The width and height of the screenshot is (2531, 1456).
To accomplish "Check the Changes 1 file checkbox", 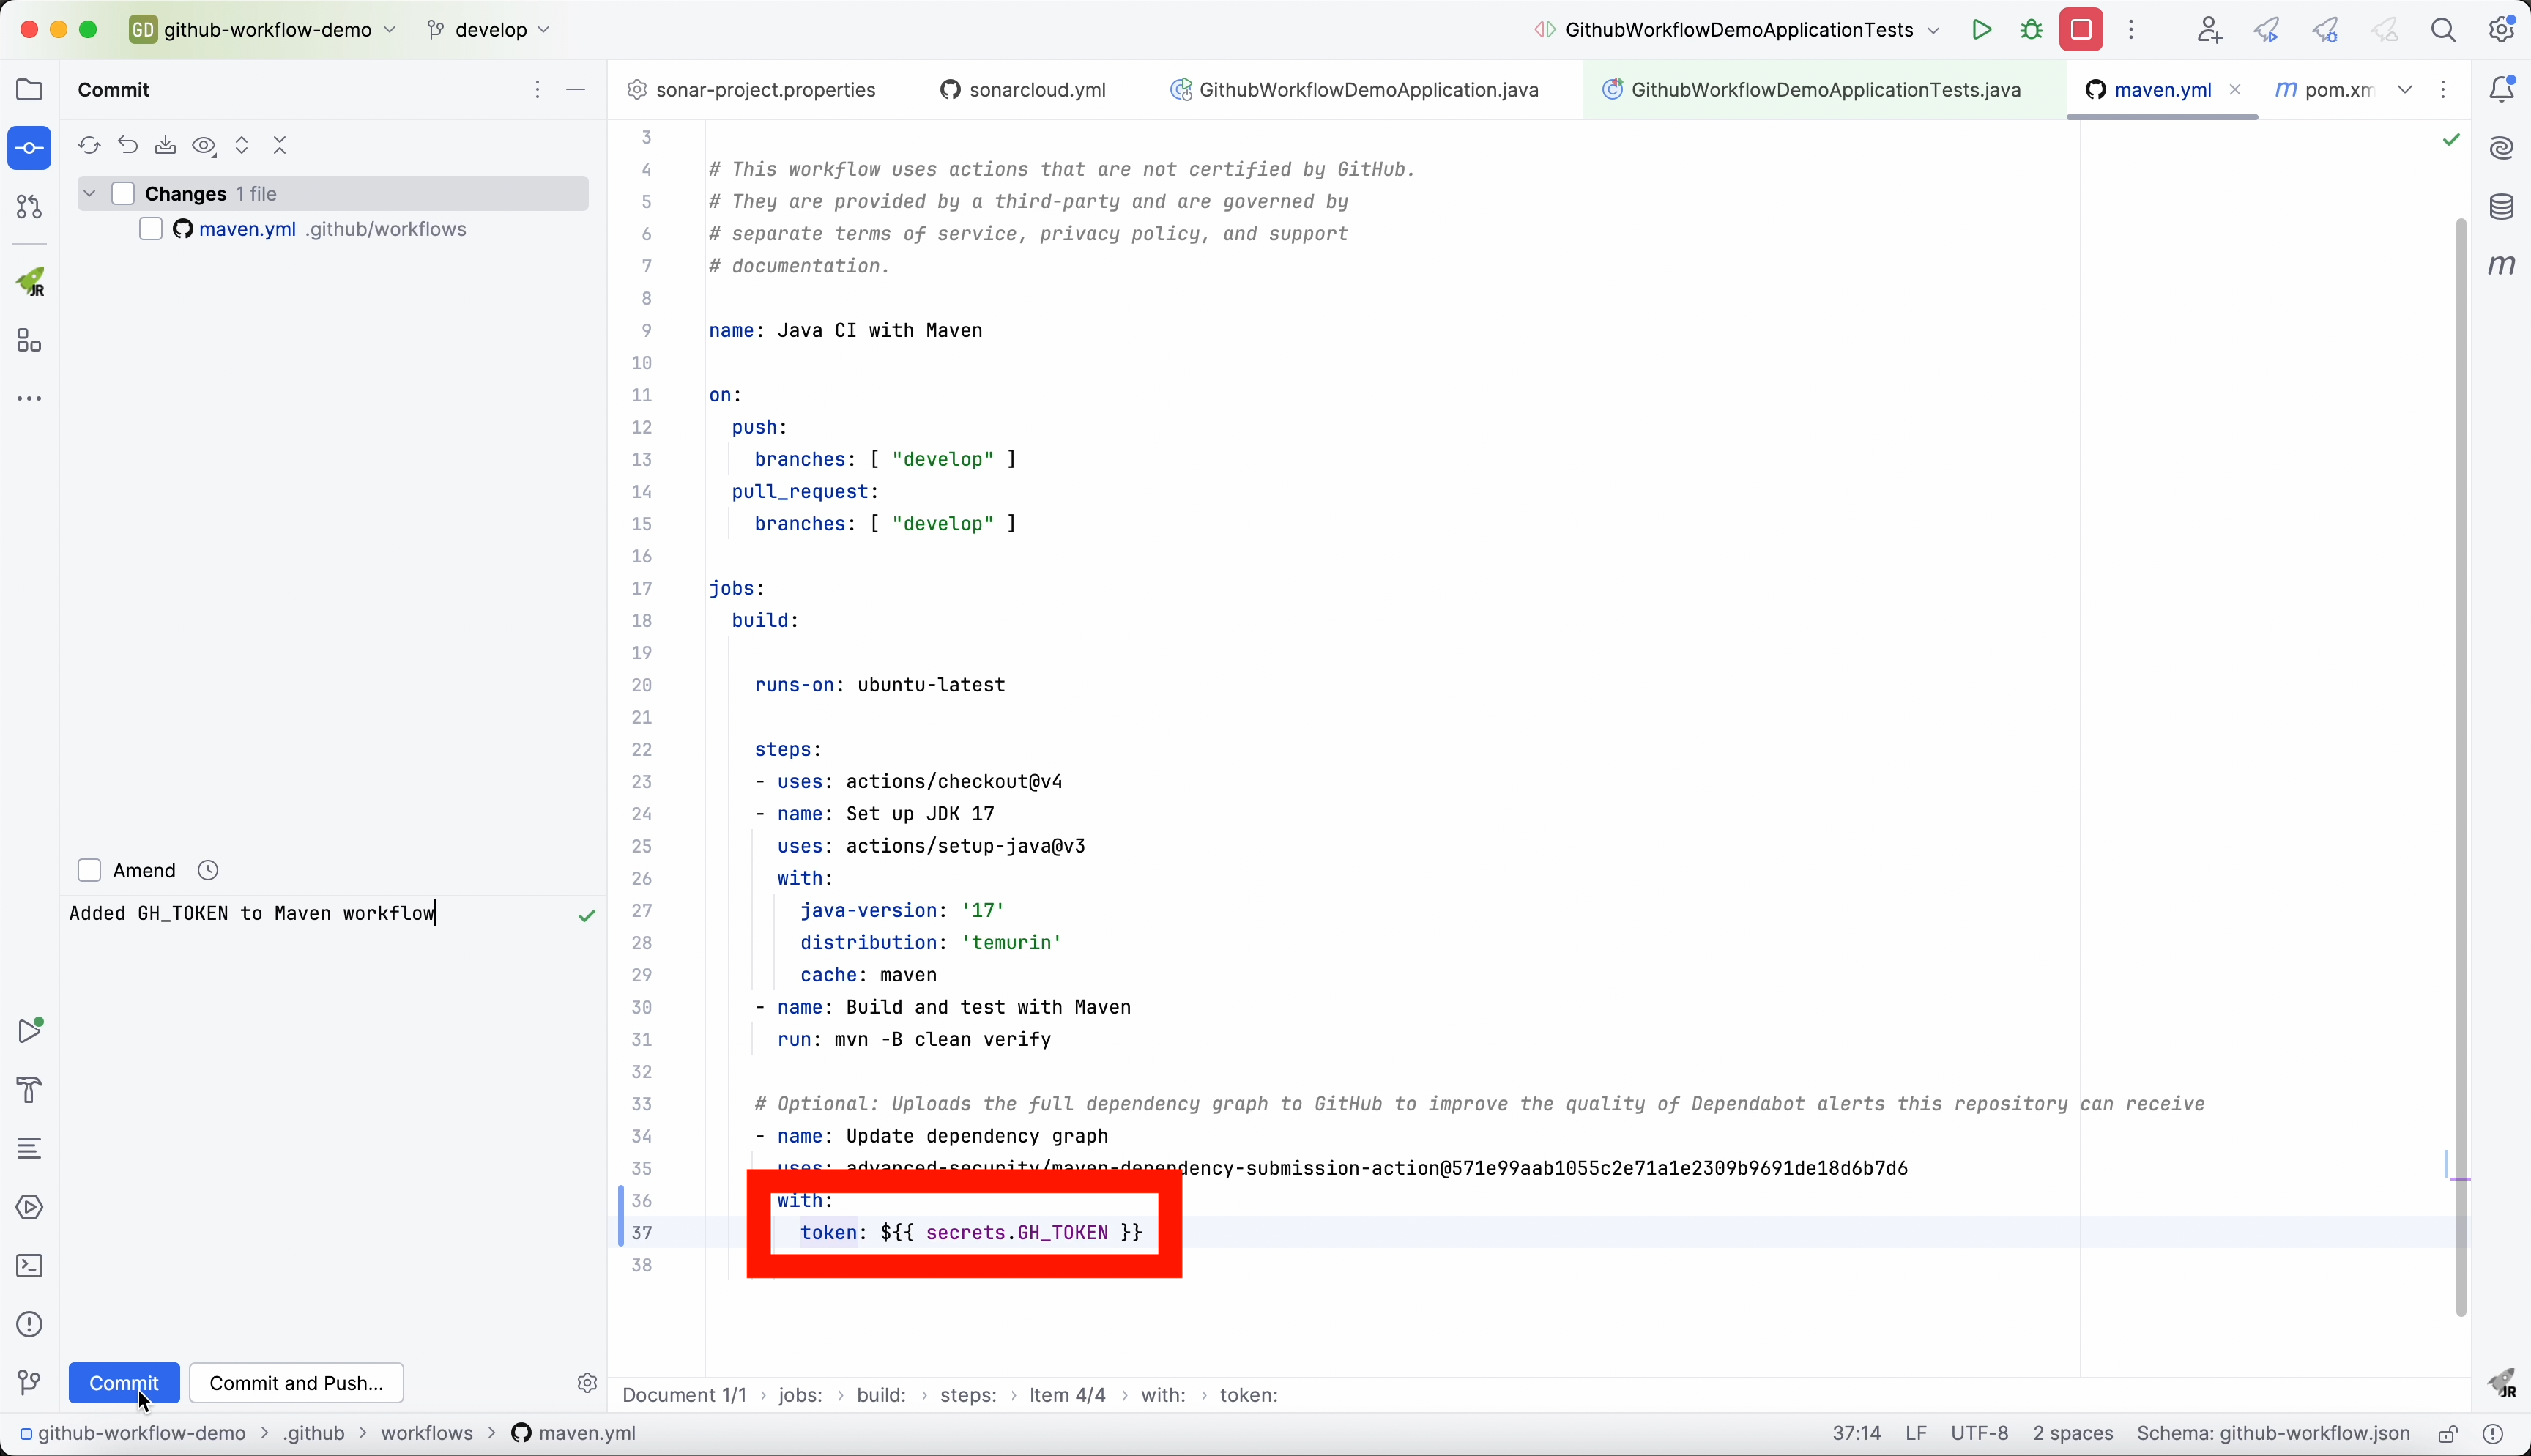I will tap(123, 193).
